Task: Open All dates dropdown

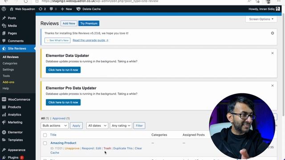Action: (x=97, y=125)
